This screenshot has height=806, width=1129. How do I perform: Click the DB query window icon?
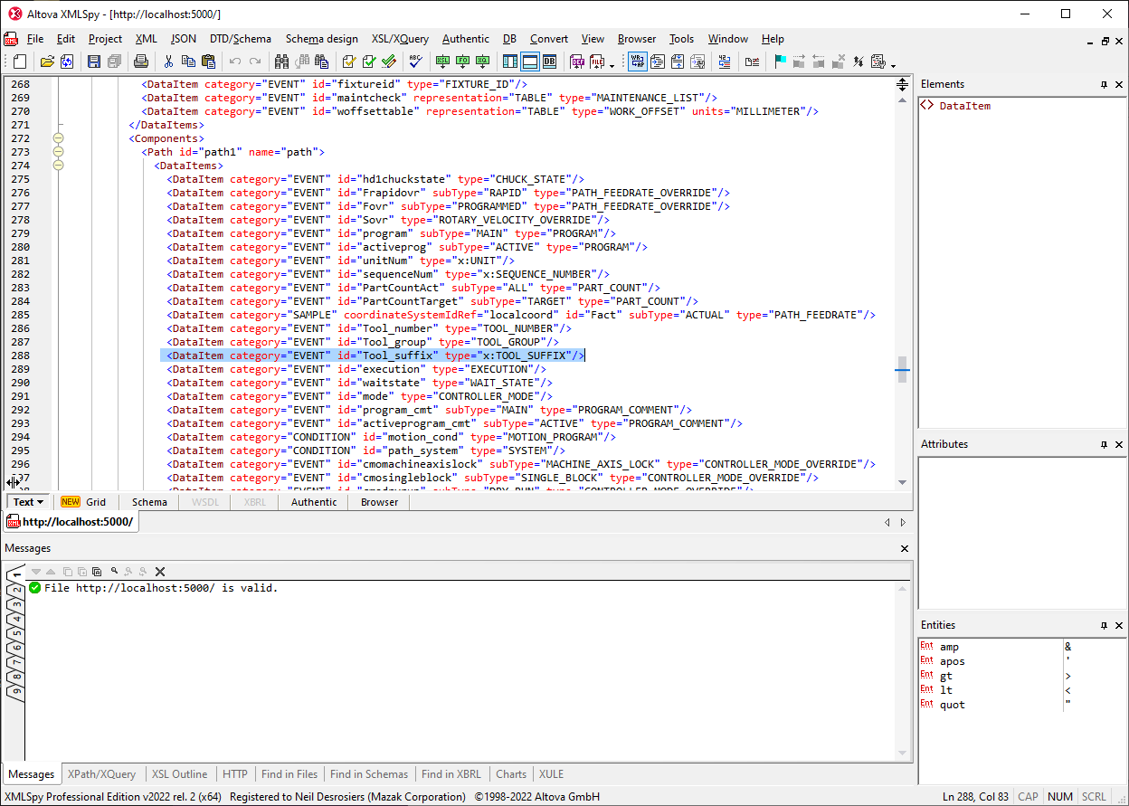[x=549, y=62]
